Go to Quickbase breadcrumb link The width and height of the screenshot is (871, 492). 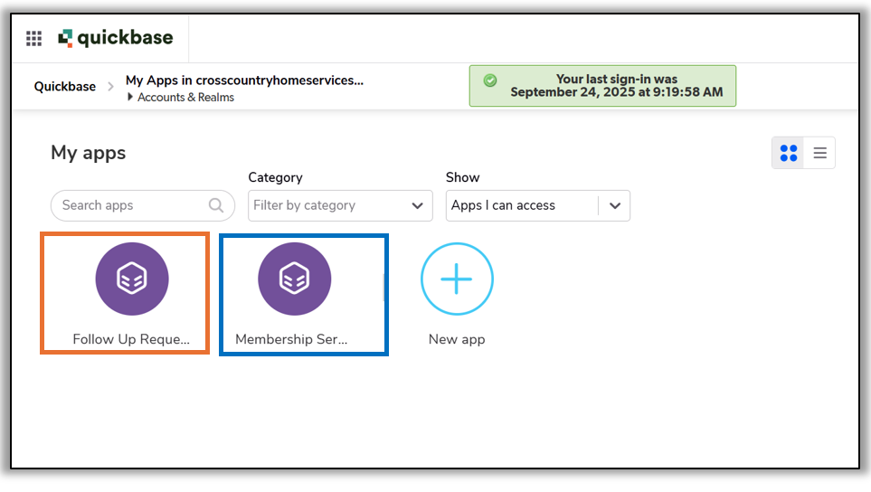[65, 87]
